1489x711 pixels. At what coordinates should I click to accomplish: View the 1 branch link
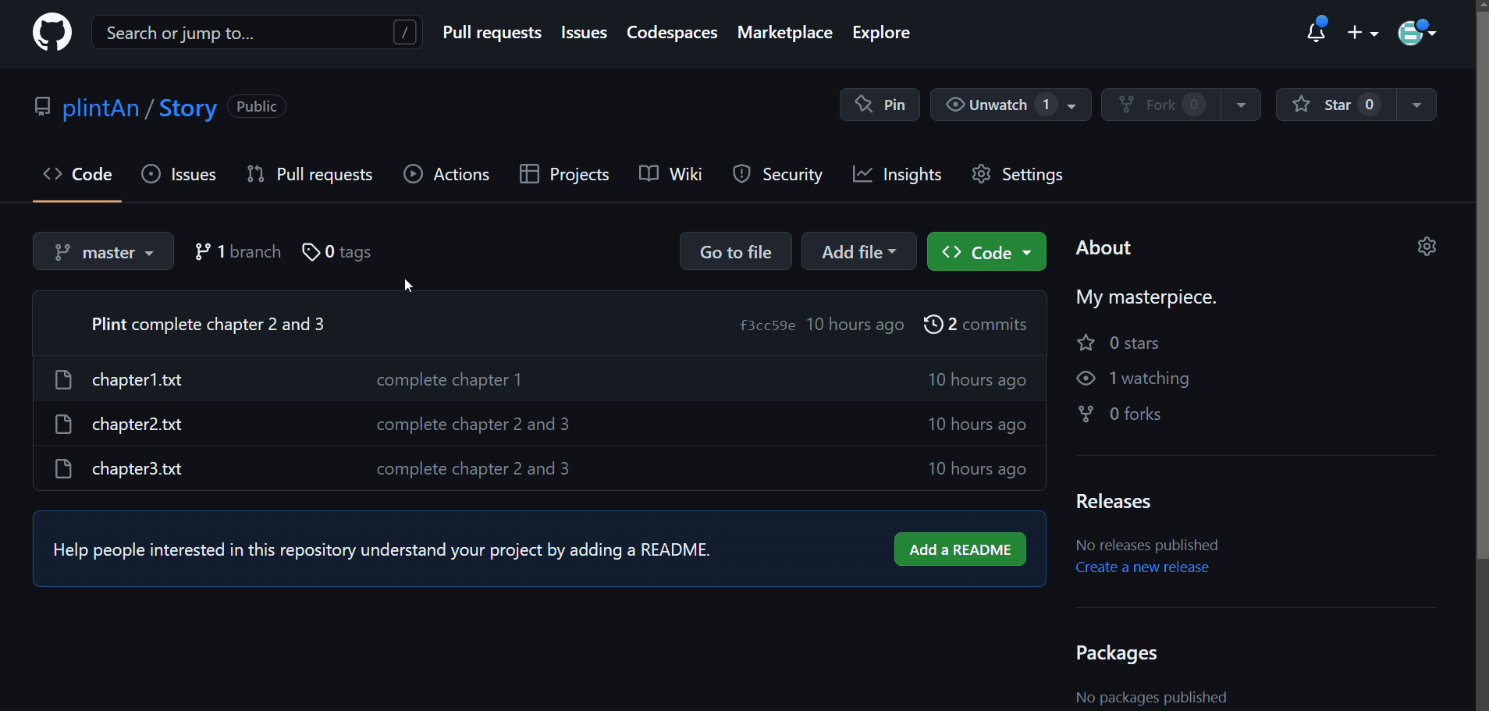pos(237,251)
